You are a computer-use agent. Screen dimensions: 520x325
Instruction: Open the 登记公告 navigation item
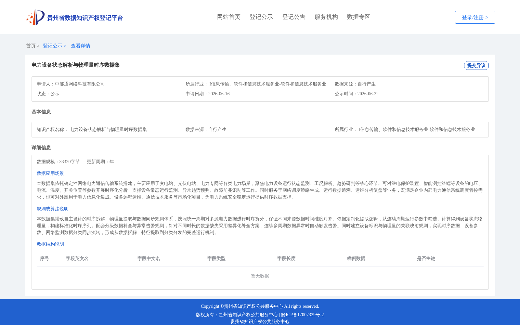pos(294,17)
